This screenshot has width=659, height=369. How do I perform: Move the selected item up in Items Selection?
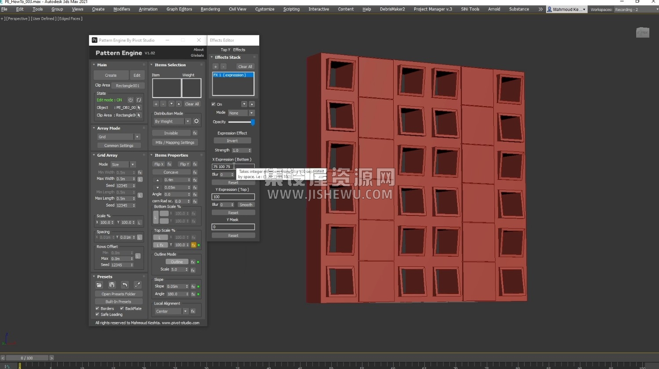(179, 104)
